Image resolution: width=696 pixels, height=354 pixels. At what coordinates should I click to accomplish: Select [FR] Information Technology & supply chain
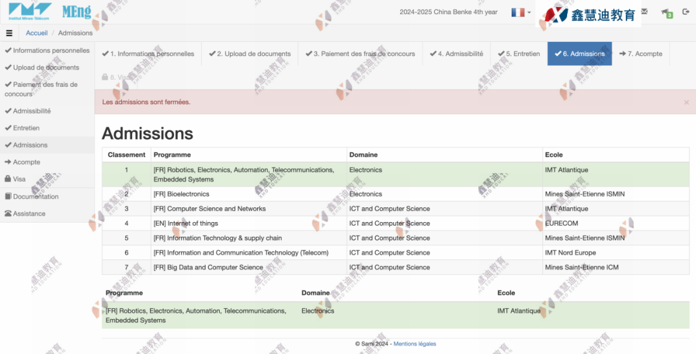tap(249, 238)
